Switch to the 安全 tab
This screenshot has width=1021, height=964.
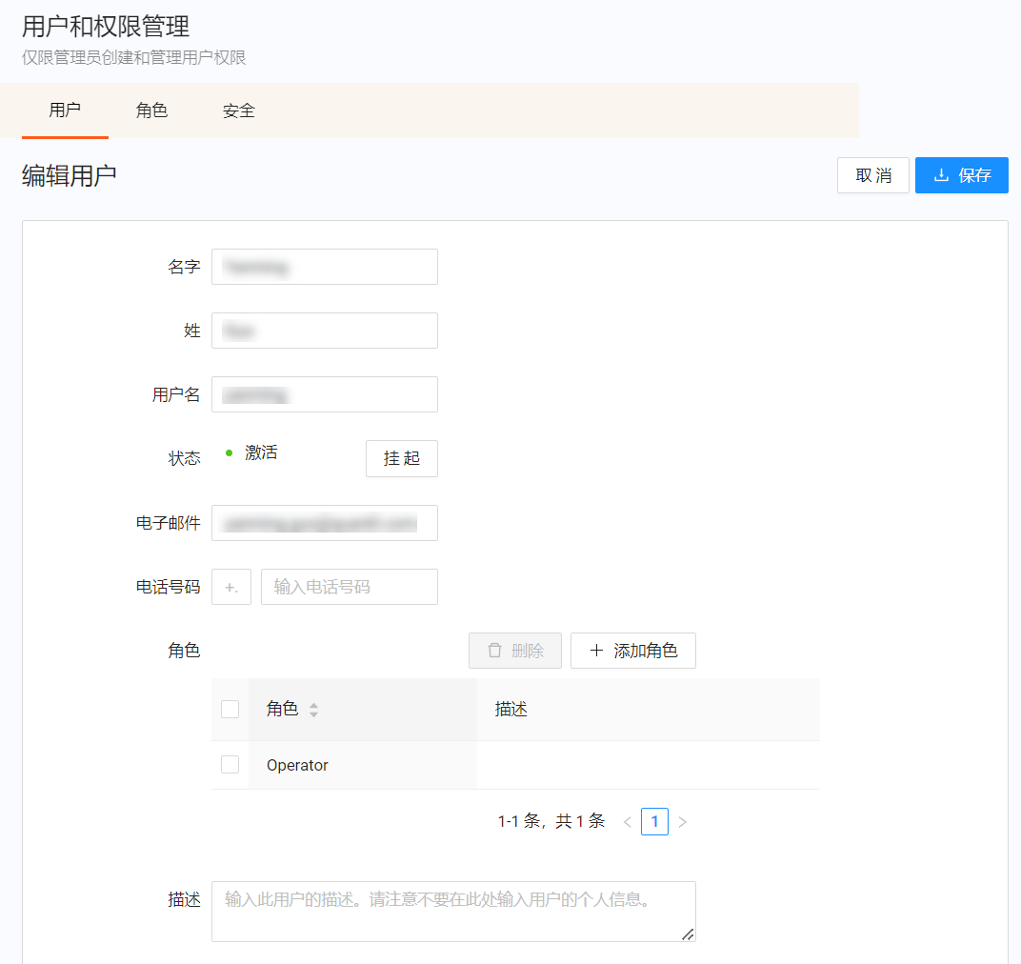pyautogui.click(x=238, y=110)
